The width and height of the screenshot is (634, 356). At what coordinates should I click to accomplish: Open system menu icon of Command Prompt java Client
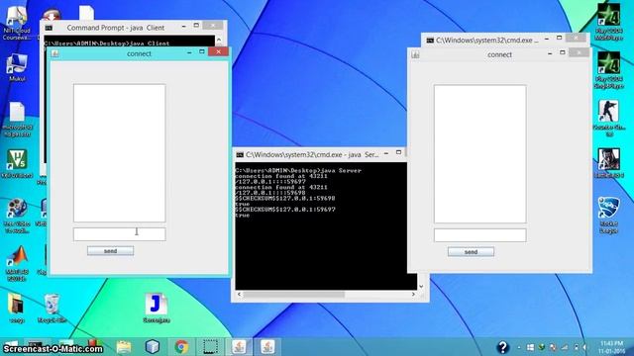49,28
